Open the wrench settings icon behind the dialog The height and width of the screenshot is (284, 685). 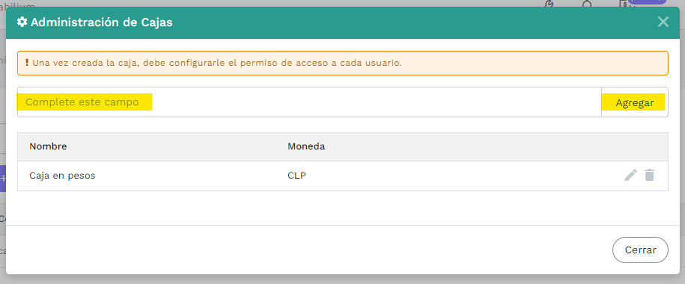(549, 4)
